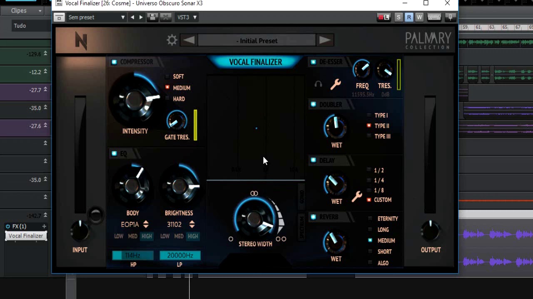Select Body LOW band
This screenshot has width=533, height=299.
pos(119,236)
